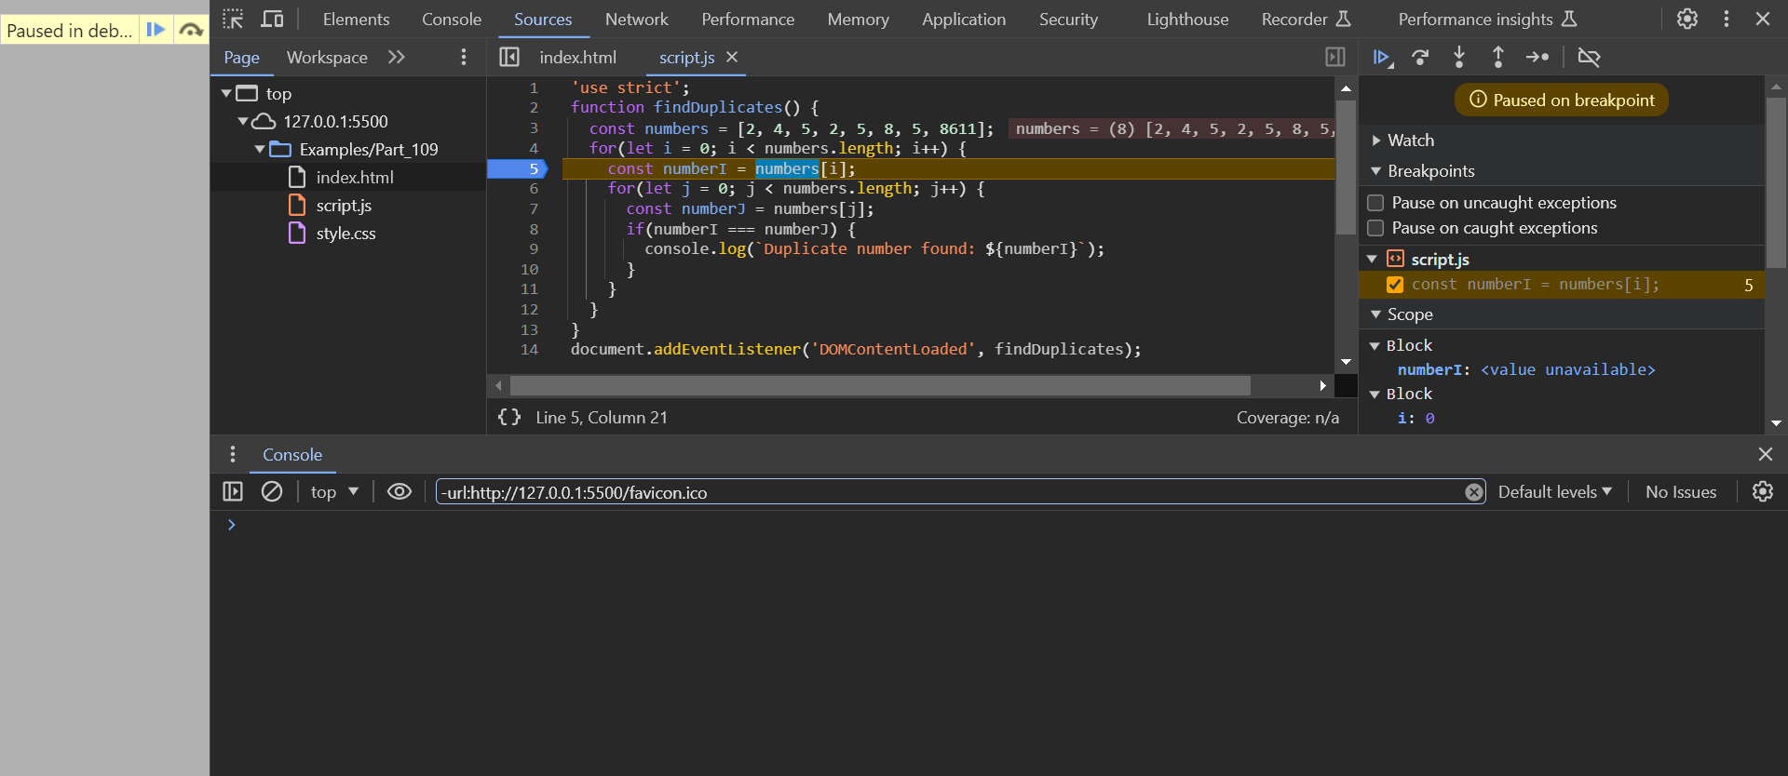
Task: Click the No Issues button
Action: pyautogui.click(x=1680, y=492)
